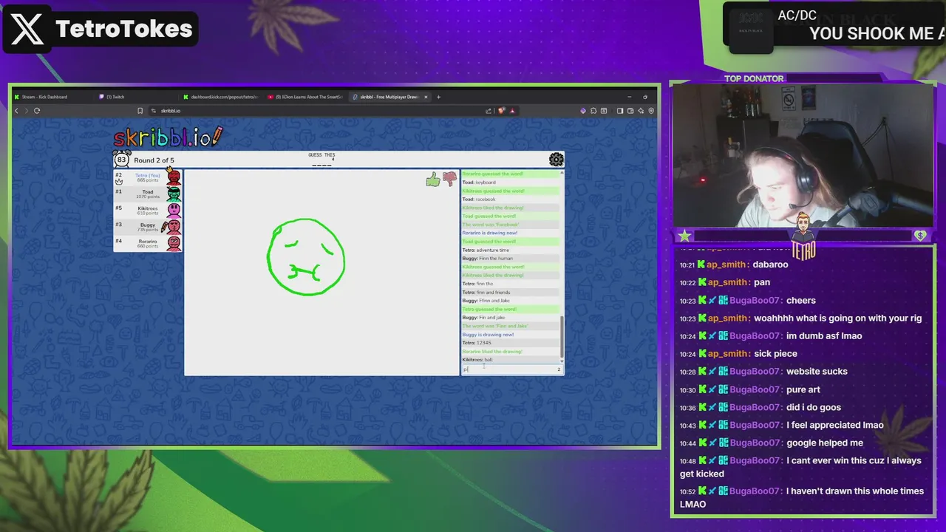Reload the skribbl.io page
This screenshot has height=532, width=946.
tap(37, 111)
